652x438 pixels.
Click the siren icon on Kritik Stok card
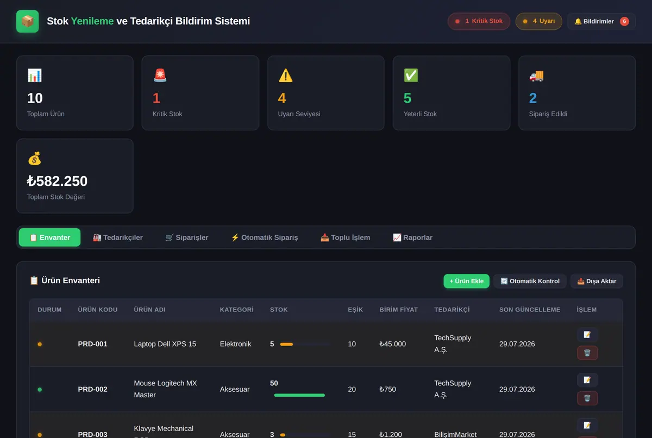160,76
